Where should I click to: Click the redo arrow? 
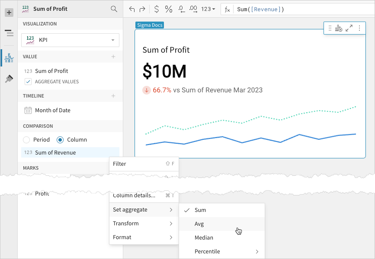(142, 9)
